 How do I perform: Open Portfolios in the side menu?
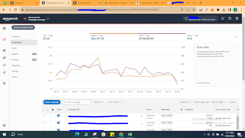coord(15,36)
